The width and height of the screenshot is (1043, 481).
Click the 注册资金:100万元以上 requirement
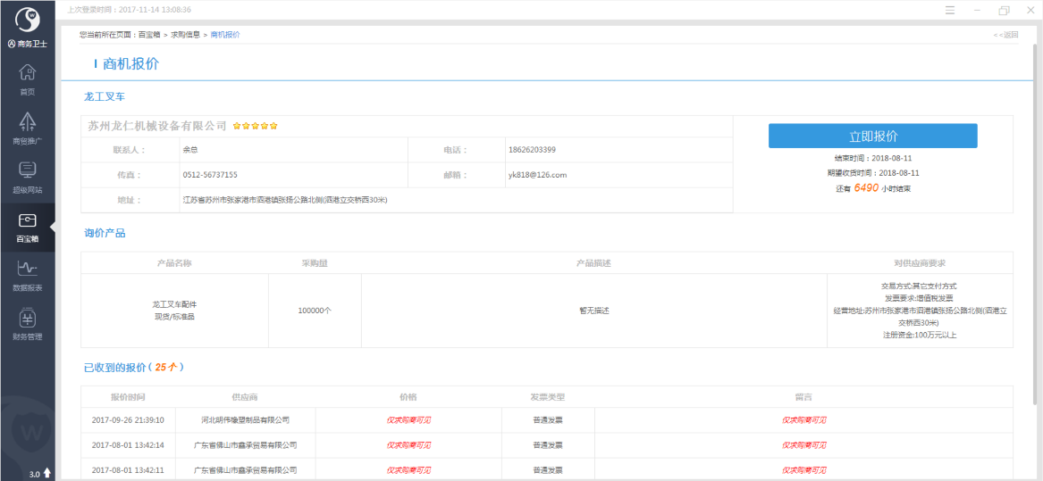point(920,335)
